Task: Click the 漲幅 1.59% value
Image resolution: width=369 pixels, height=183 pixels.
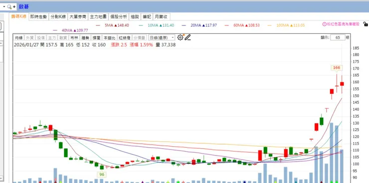Action: point(141,45)
